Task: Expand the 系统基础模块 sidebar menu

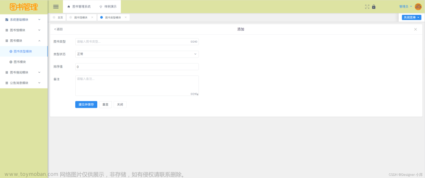Action: coord(39,20)
